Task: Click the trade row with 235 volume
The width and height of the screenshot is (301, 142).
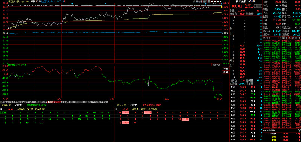Action: (x=245, y=108)
